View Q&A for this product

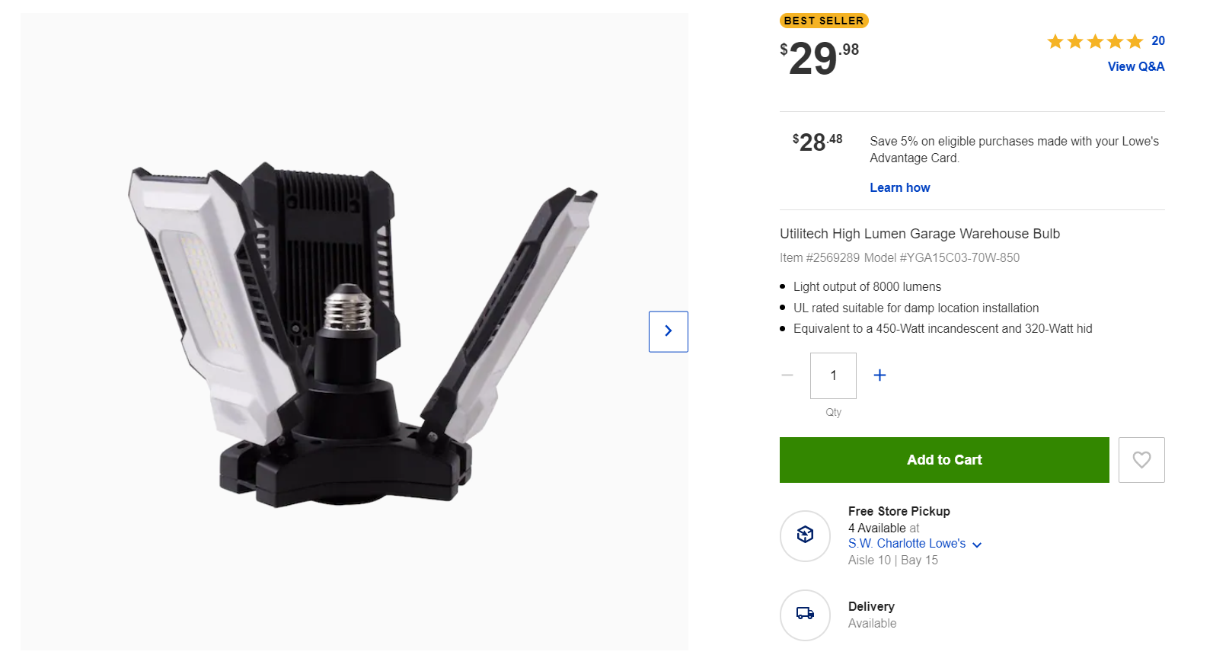pos(1136,67)
